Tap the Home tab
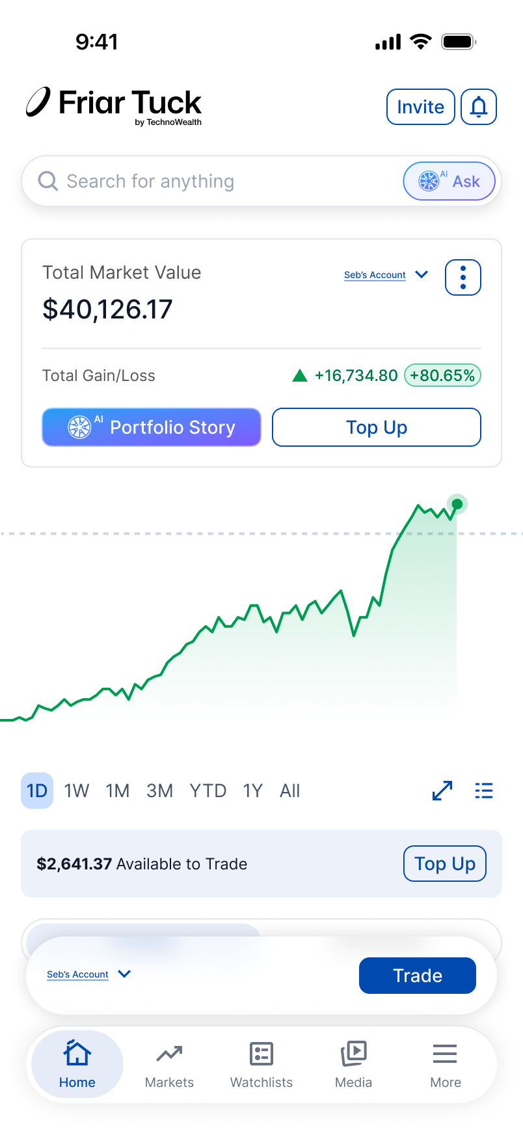The height and width of the screenshot is (1141, 523). tap(77, 1064)
